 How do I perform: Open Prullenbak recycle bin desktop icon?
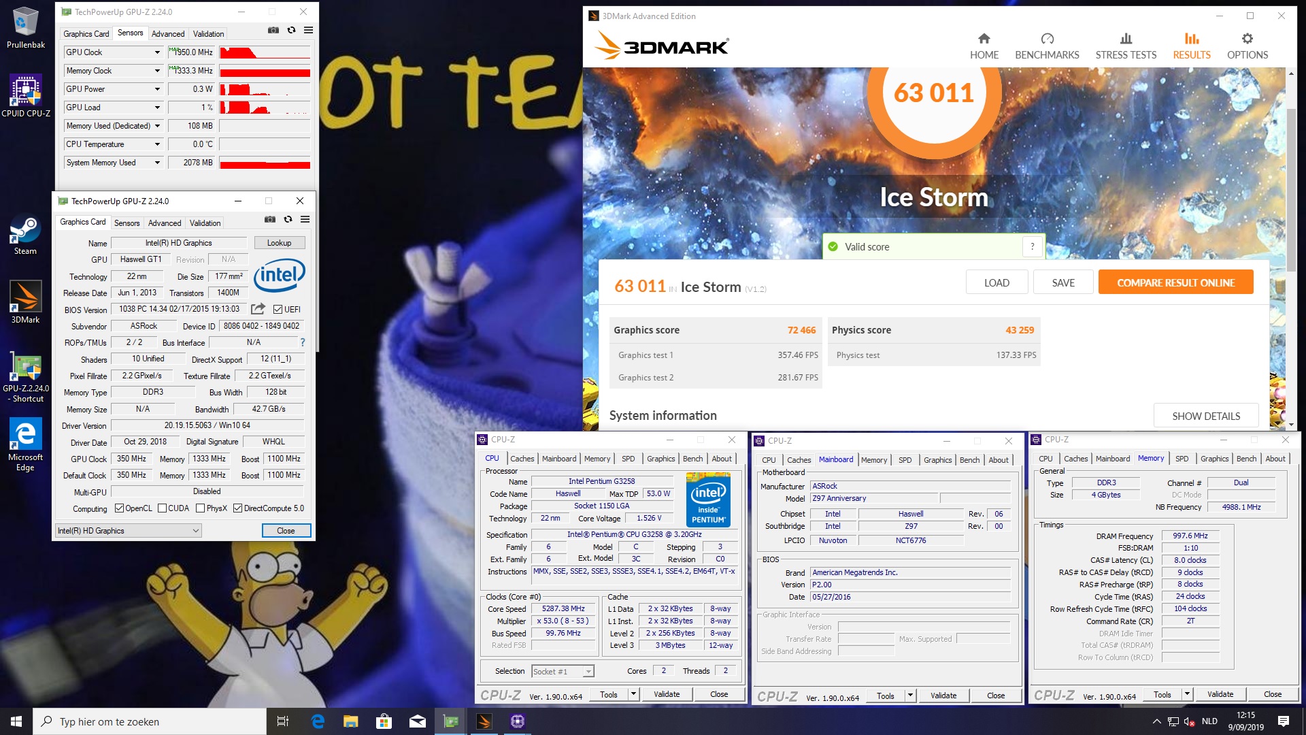[x=26, y=29]
